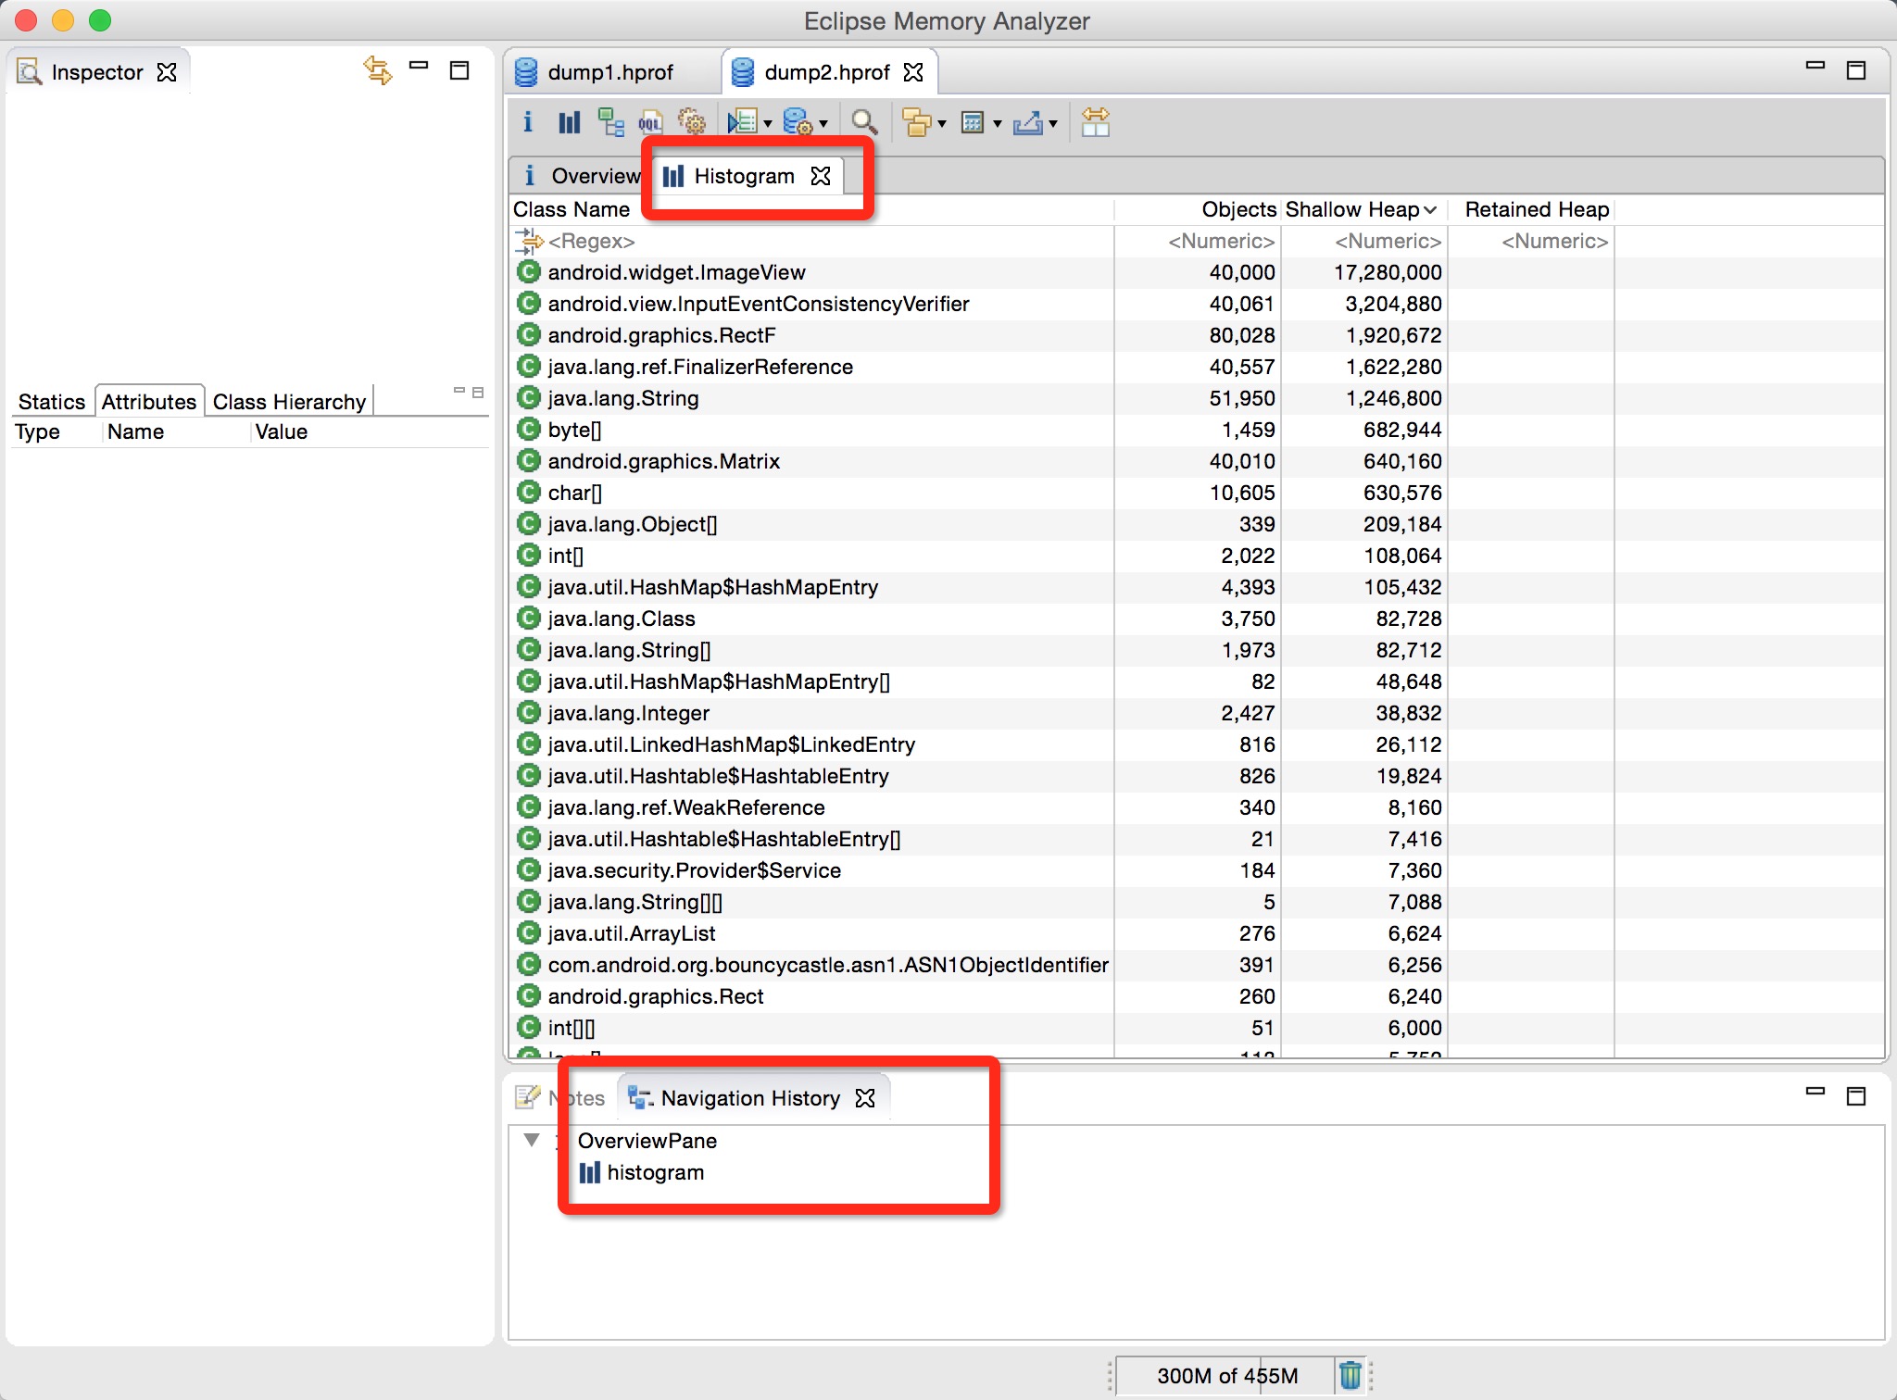The image size is (1897, 1400).
Task: Click the Compare to another heap dump icon
Action: (x=1095, y=122)
